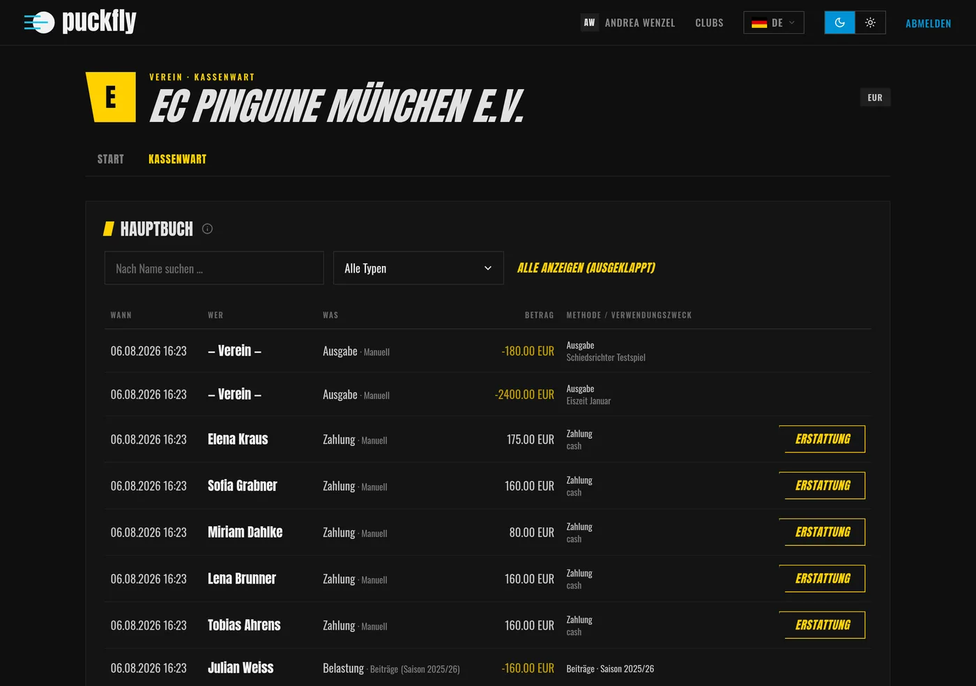The height and width of the screenshot is (686, 976).
Task: Click the BETRAG column header
Action: pos(540,315)
